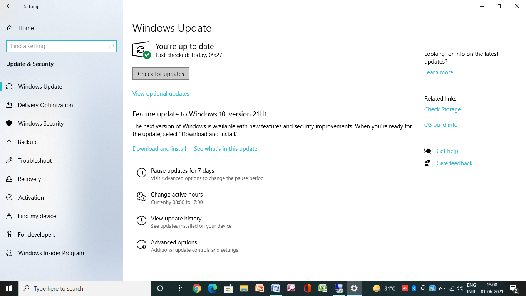Open Advanced options for updates
The height and width of the screenshot is (296, 526).
188,246
